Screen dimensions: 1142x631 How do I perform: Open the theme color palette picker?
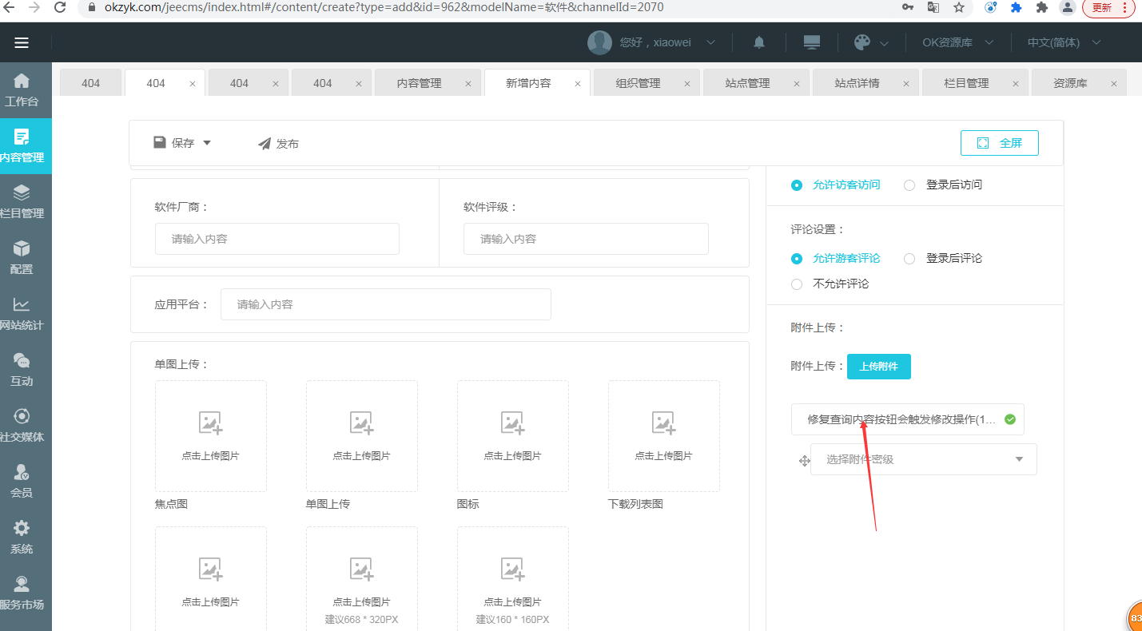(862, 43)
